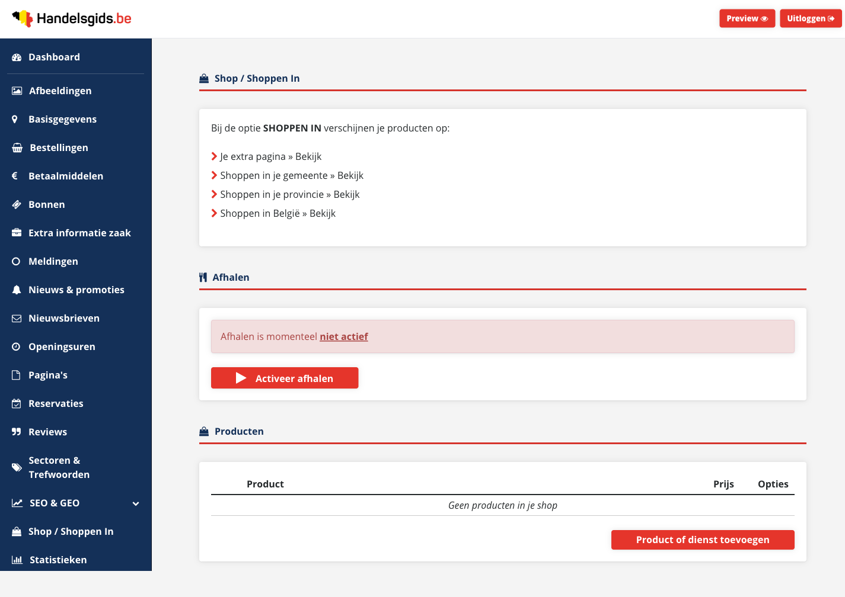The width and height of the screenshot is (845, 597).
Task: Click the Handelsgids.be logo
Action: [72, 18]
